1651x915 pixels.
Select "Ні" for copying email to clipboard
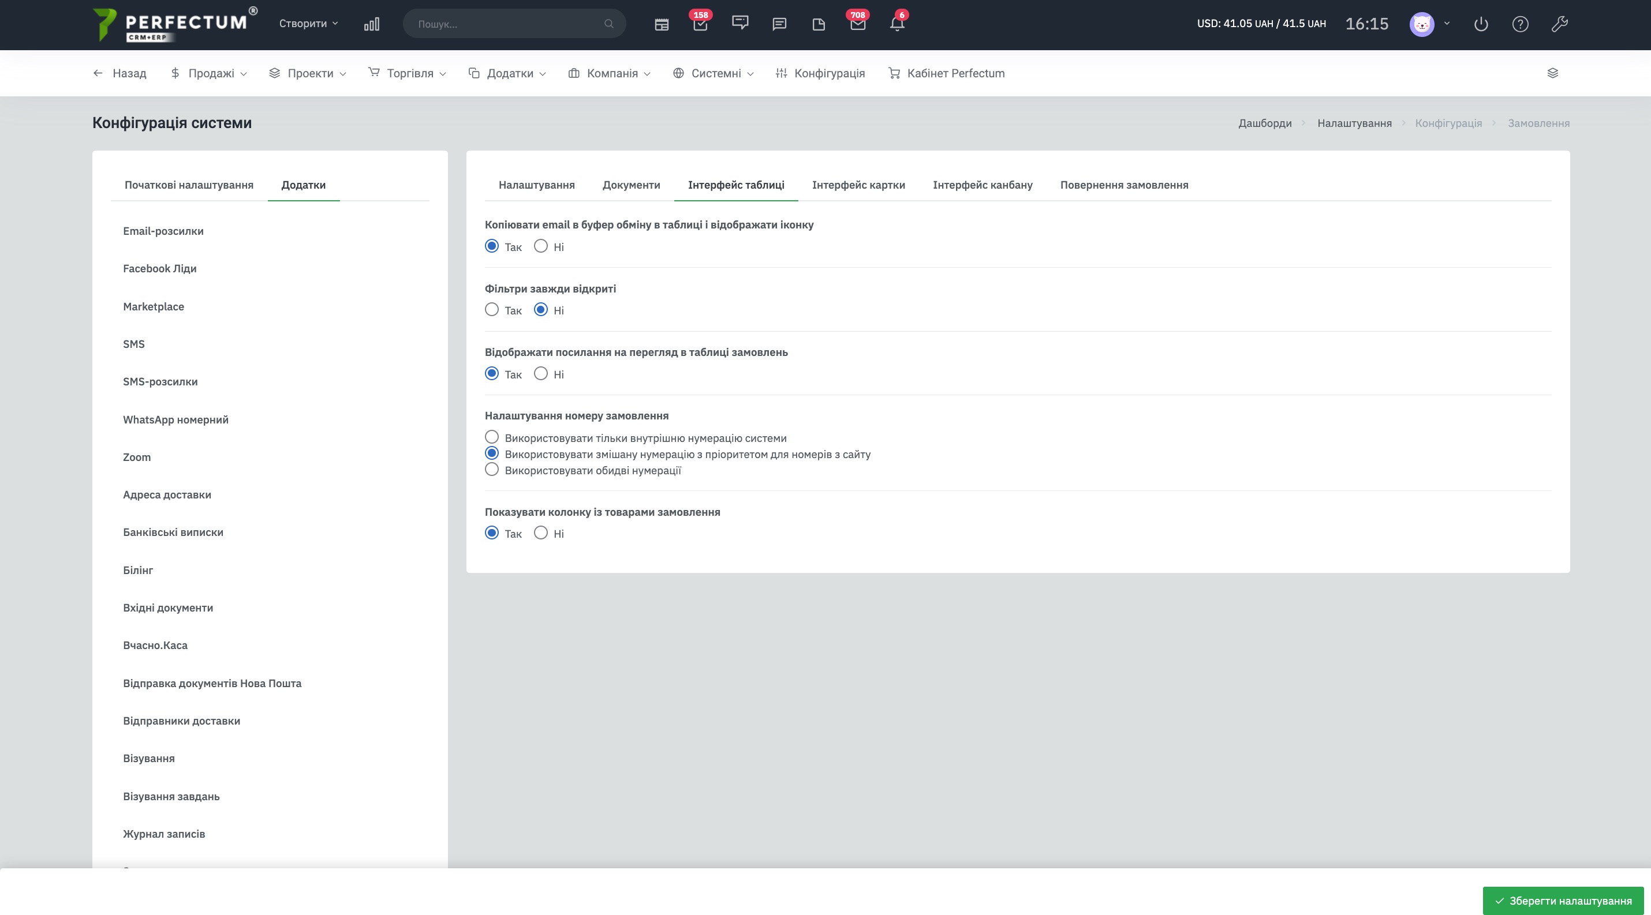(x=541, y=246)
